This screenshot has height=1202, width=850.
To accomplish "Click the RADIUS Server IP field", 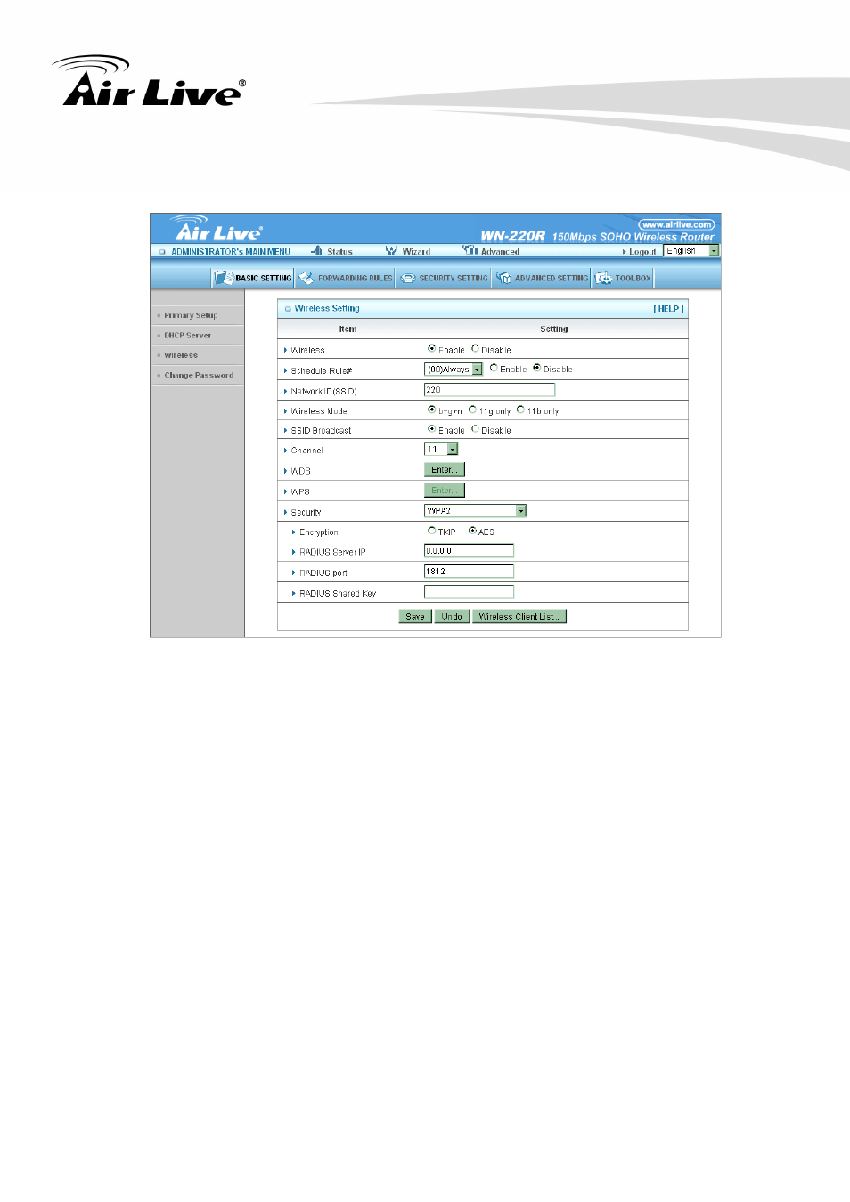I will [x=469, y=551].
